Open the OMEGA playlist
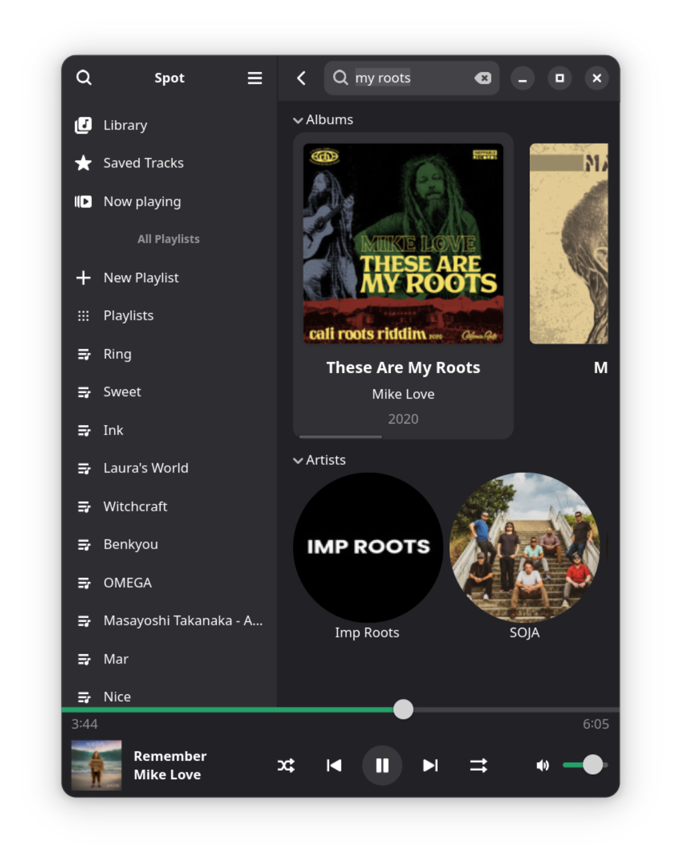 (x=169, y=583)
